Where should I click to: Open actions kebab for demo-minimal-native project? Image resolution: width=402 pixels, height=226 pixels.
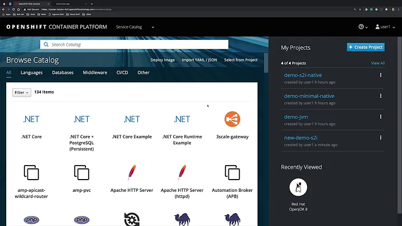point(381,96)
